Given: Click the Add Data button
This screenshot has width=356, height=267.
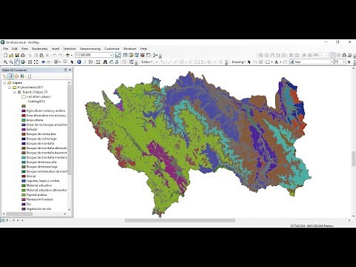Looking at the screenshot, I should [x=67, y=55].
